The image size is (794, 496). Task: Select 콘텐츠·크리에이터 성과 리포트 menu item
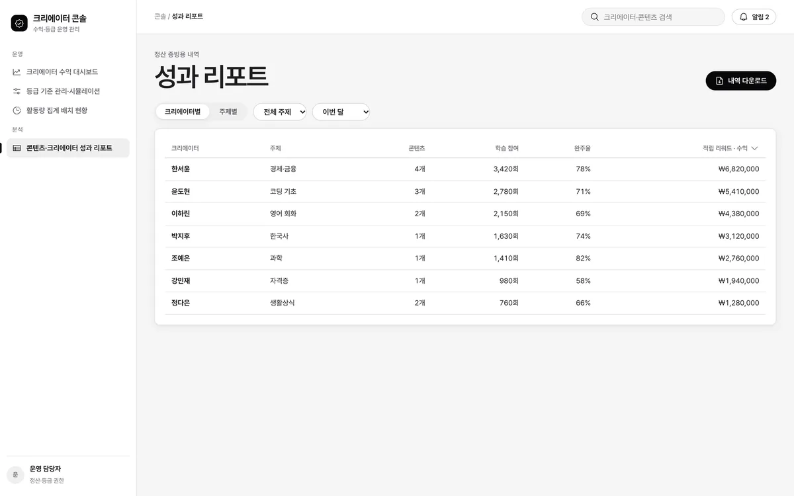click(68, 148)
